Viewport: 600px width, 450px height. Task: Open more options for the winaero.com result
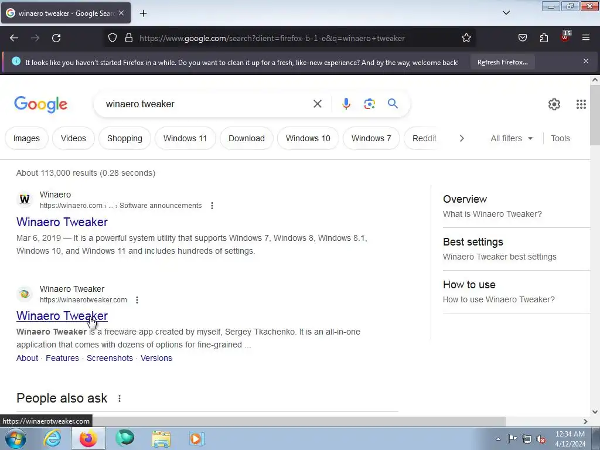(x=212, y=206)
